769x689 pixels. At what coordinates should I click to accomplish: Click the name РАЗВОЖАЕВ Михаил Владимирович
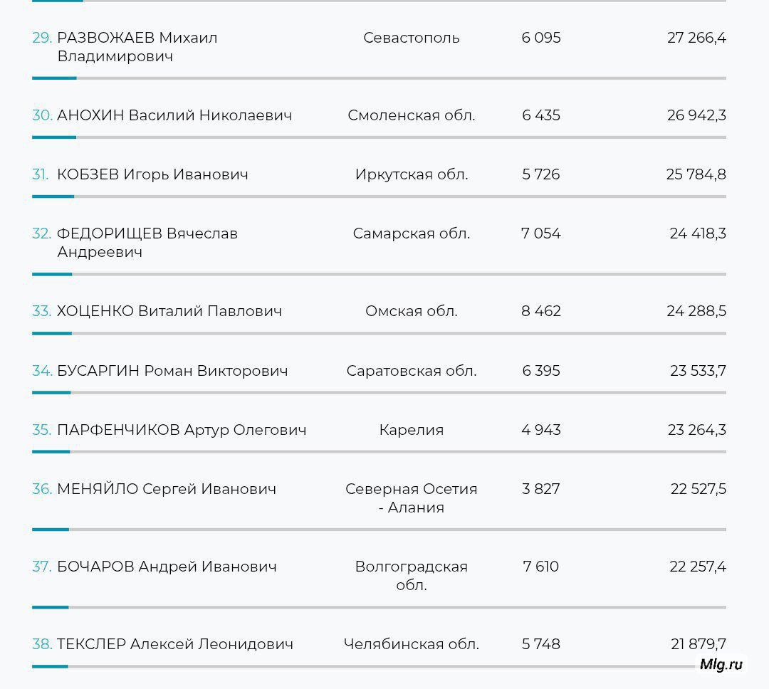(x=137, y=47)
